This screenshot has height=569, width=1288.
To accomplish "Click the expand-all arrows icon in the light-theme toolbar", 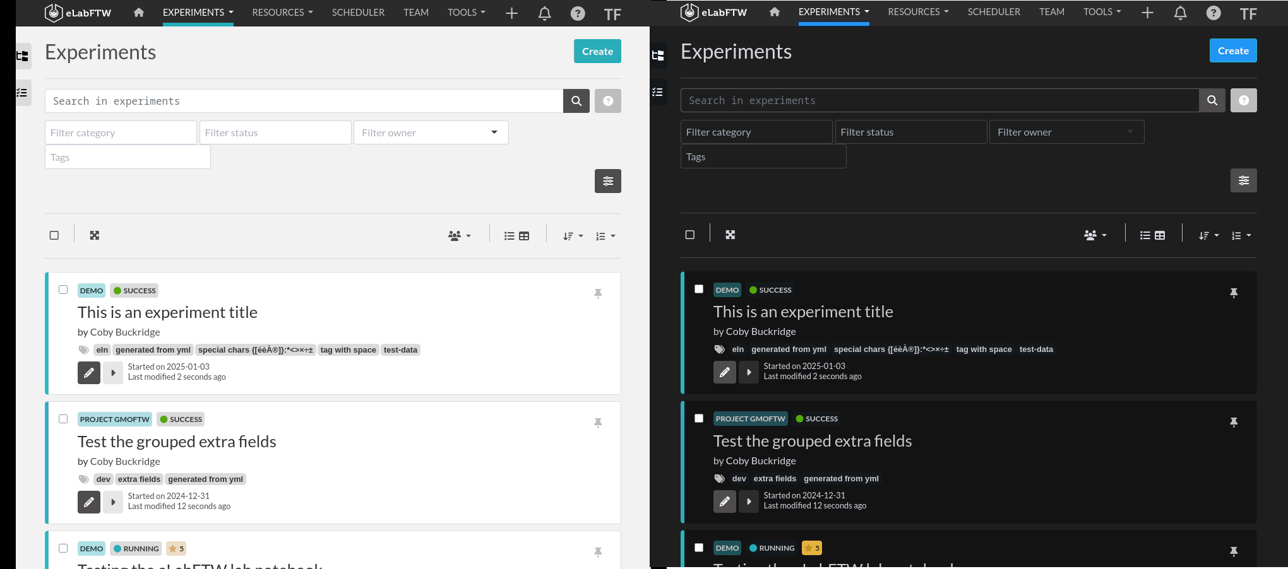I will pyautogui.click(x=95, y=235).
